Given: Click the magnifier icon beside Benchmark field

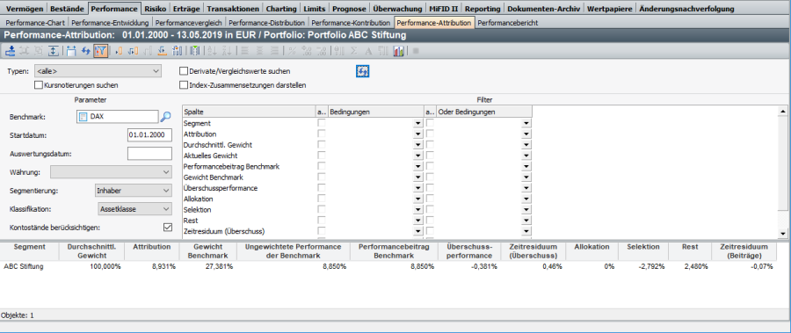Looking at the screenshot, I should click(165, 117).
